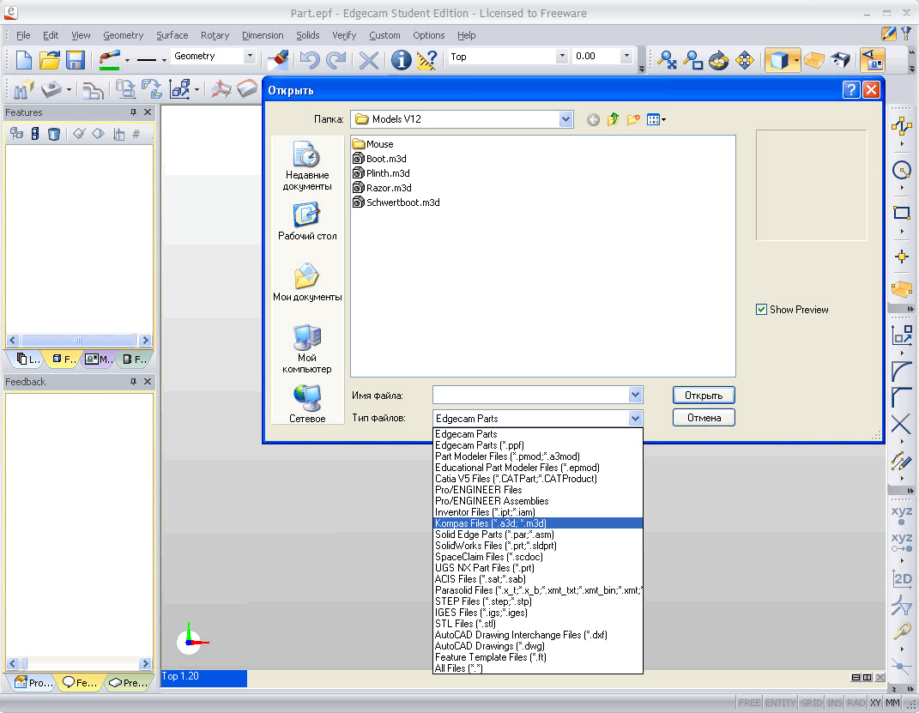The height and width of the screenshot is (713, 919).
Task: Open Recent Documents (Недавние документы) place
Action: coord(307,166)
